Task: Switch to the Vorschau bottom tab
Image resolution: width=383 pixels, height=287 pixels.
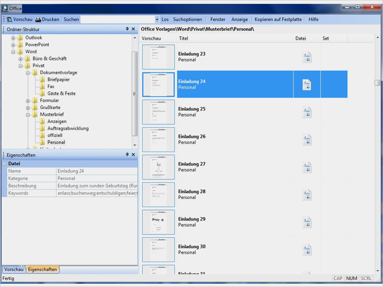Action: 14,270
